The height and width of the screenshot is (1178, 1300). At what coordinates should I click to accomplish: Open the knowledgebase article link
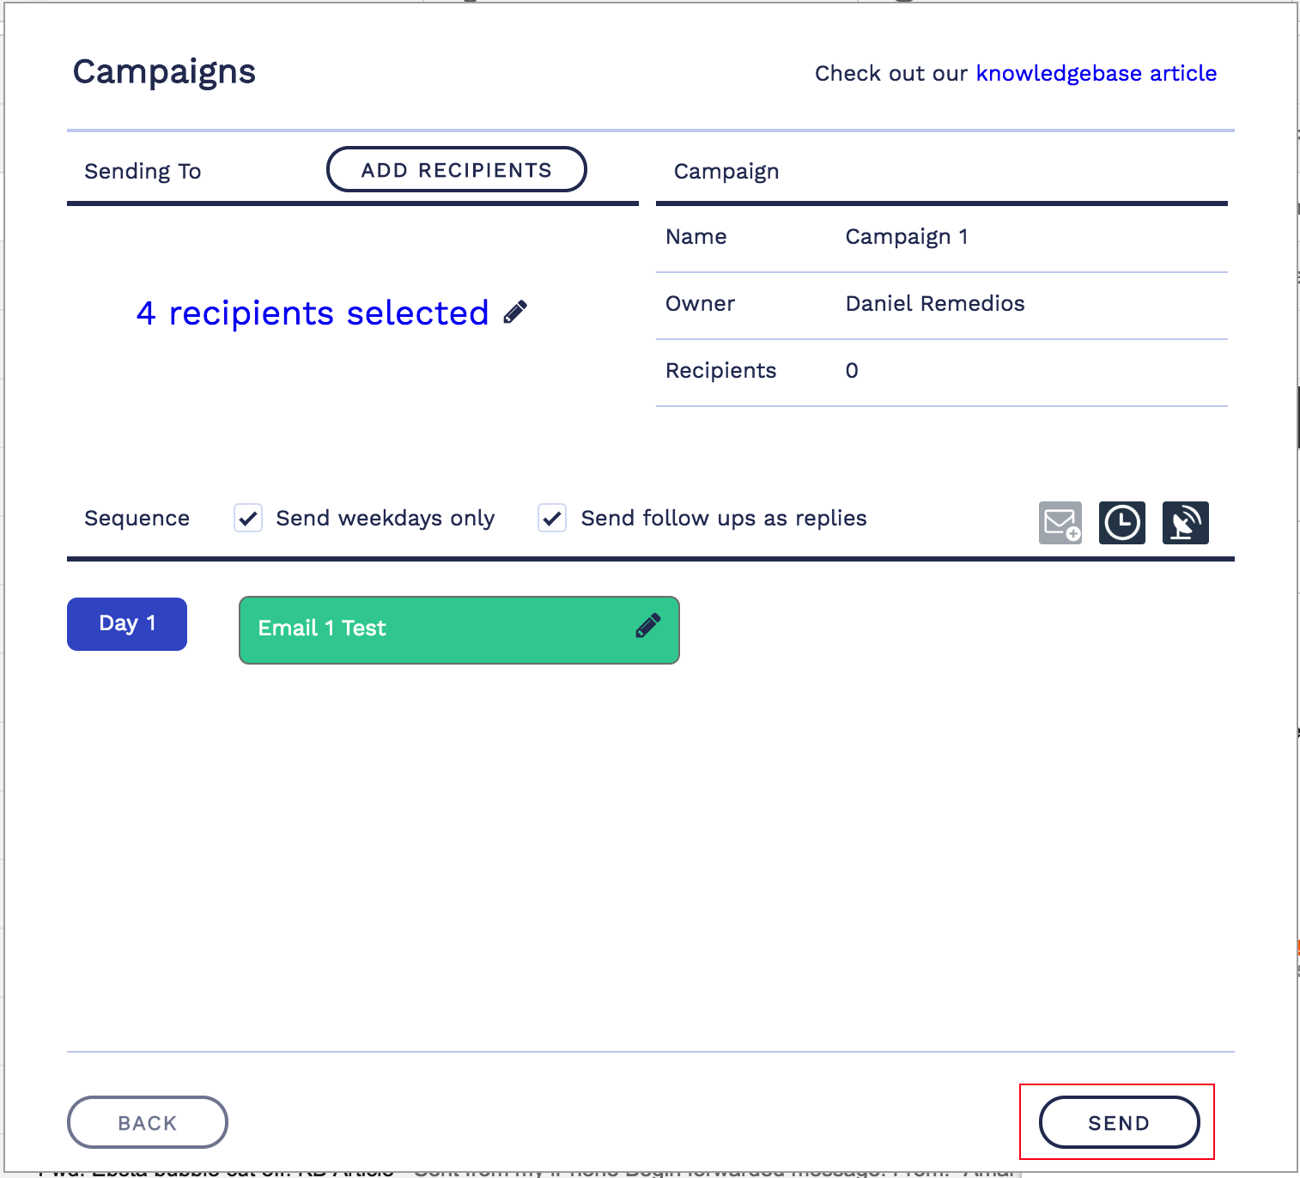coord(1096,74)
